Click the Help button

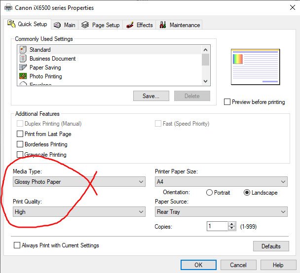tap(278, 265)
